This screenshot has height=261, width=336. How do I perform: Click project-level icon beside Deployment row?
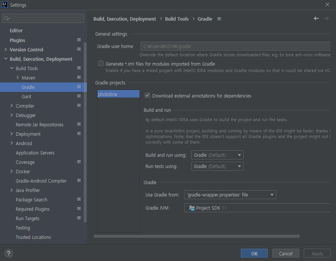[x=79, y=134]
